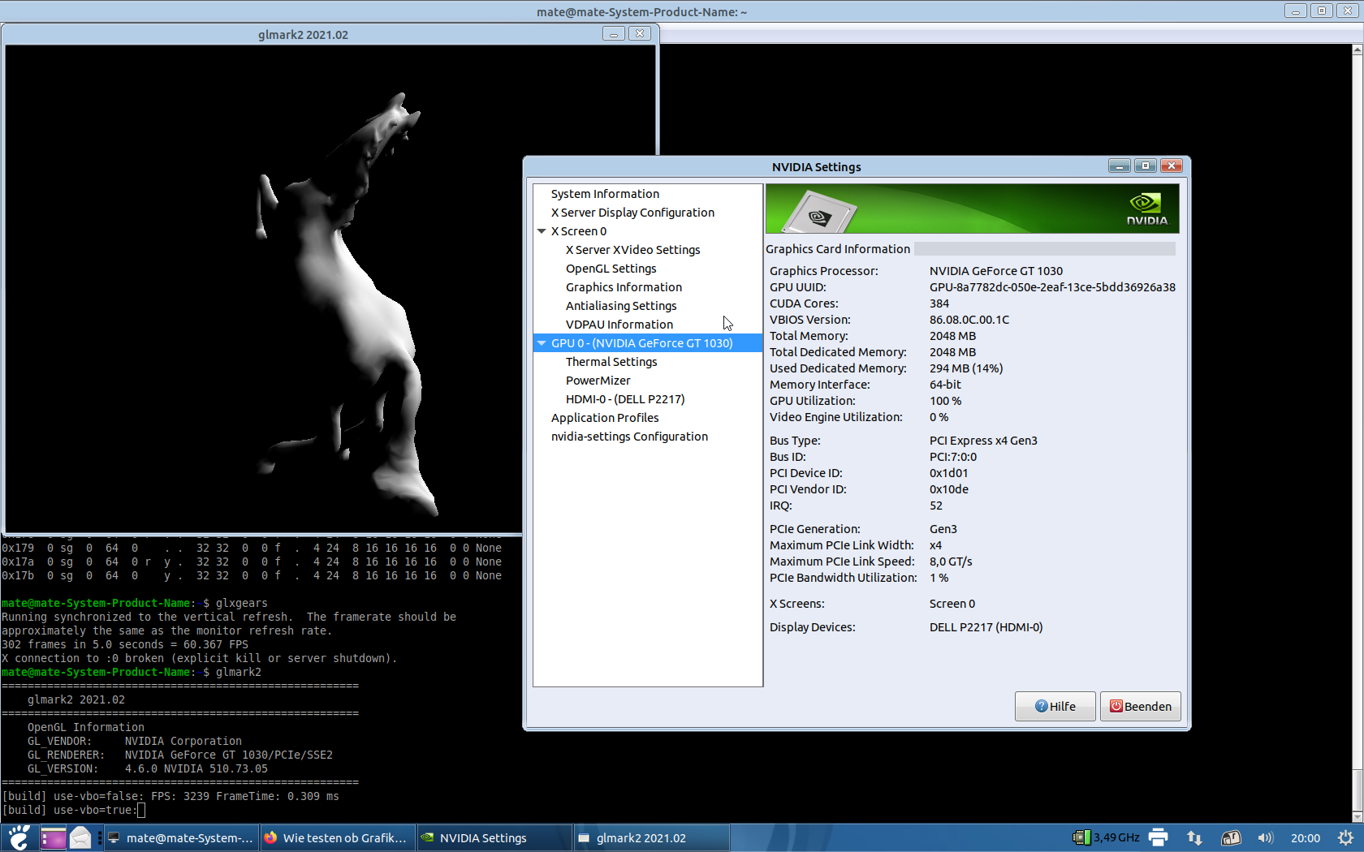Open Application Profiles
The height and width of the screenshot is (852, 1364).
click(x=605, y=418)
